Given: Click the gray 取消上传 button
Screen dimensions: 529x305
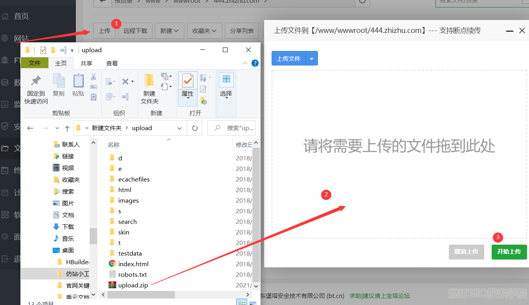Looking at the screenshot, I should [466, 252].
